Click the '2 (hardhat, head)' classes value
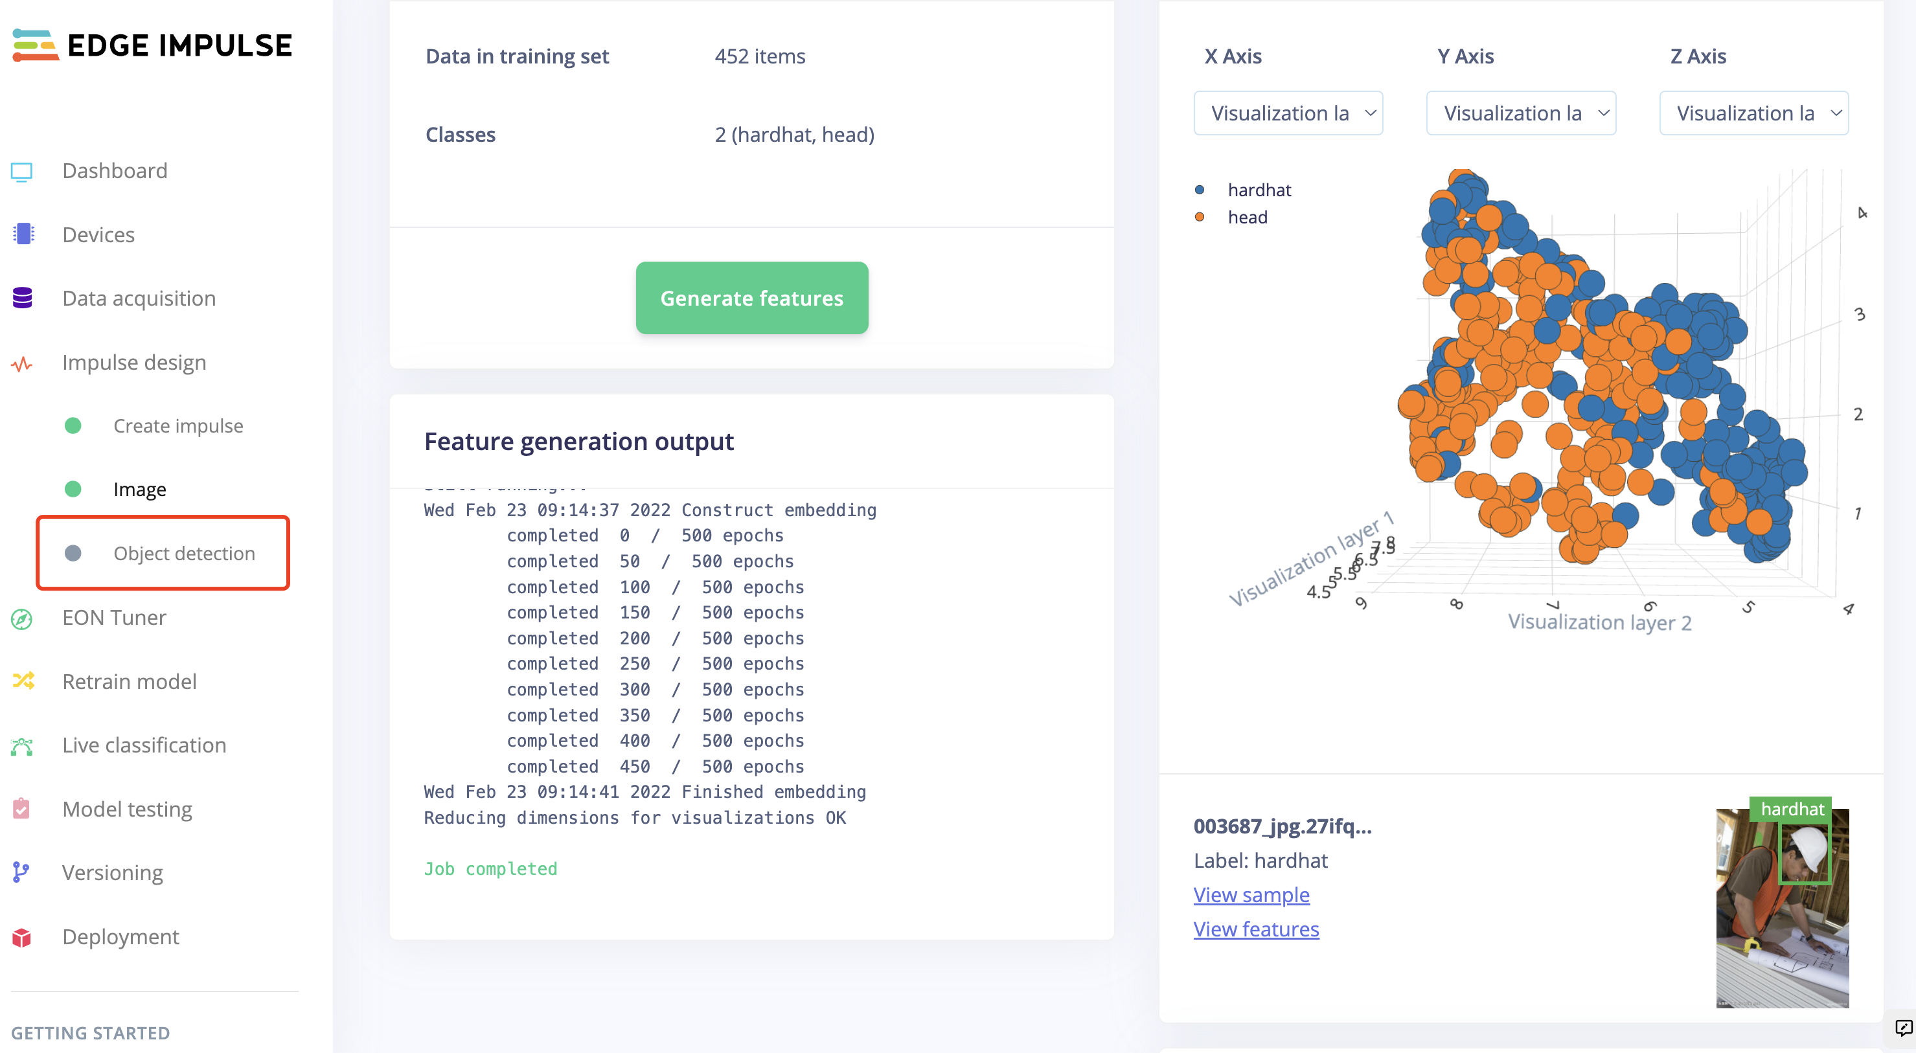This screenshot has width=1916, height=1053. (x=794, y=135)
